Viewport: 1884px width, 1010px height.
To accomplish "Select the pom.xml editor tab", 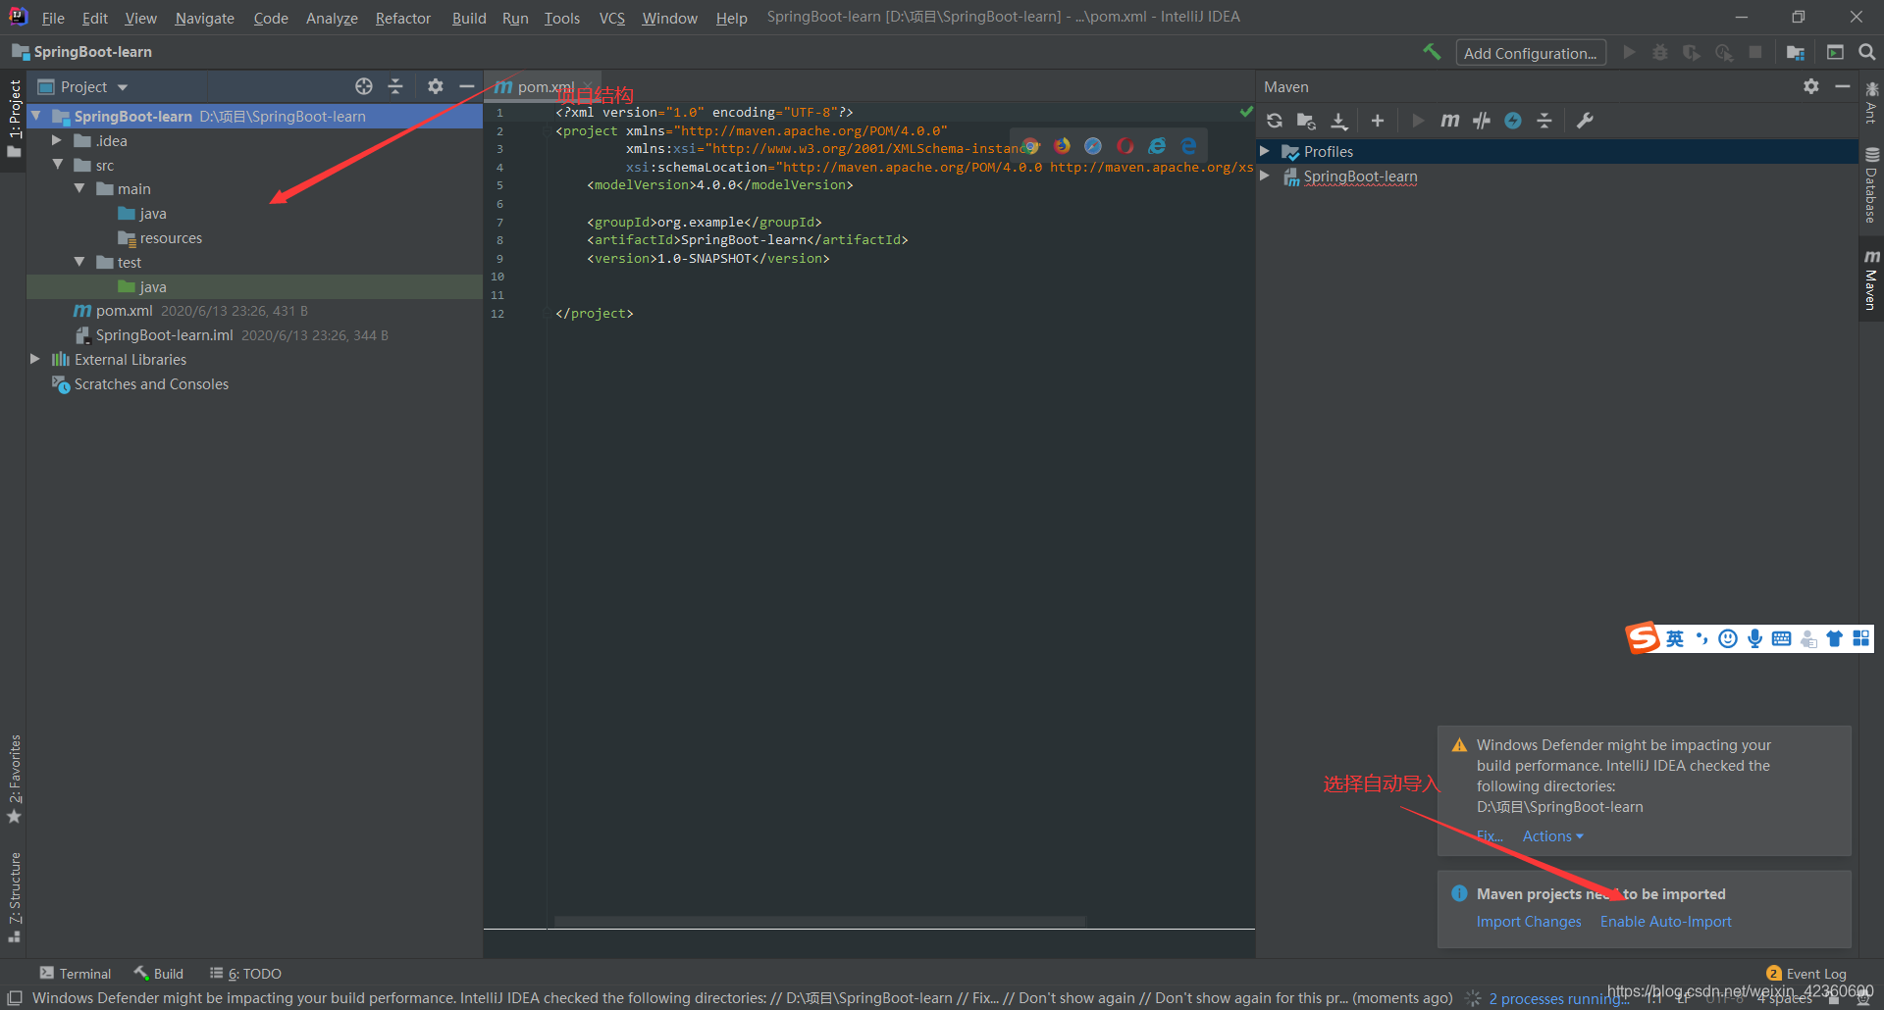I will pos(542,86).
